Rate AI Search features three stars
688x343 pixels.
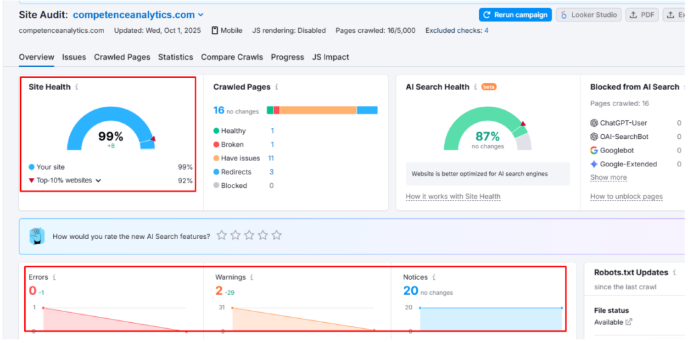249,236
